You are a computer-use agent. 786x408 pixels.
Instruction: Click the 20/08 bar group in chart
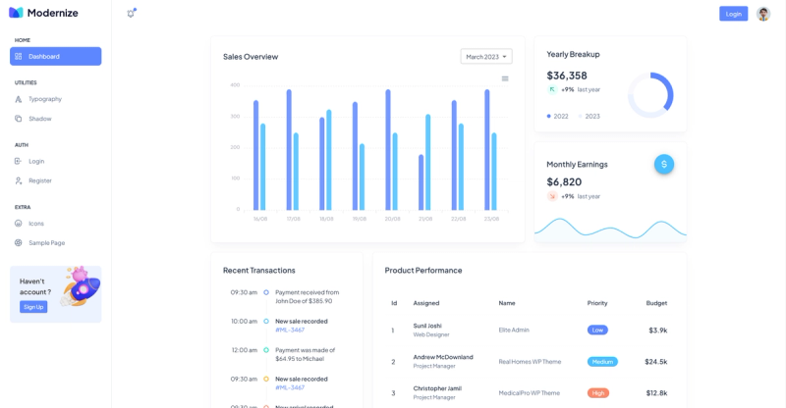(391, 150)
